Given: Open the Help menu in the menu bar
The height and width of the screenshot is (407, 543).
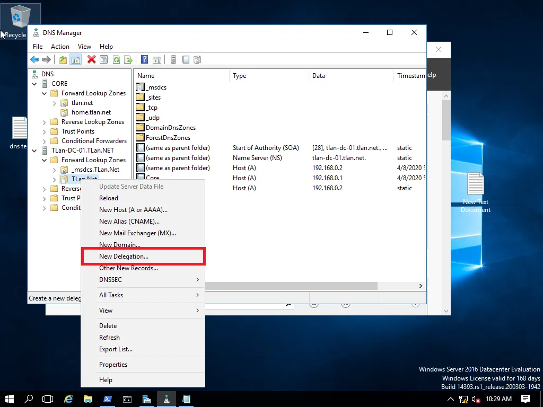Looking at the screenshot, I should tap(106, 47).
